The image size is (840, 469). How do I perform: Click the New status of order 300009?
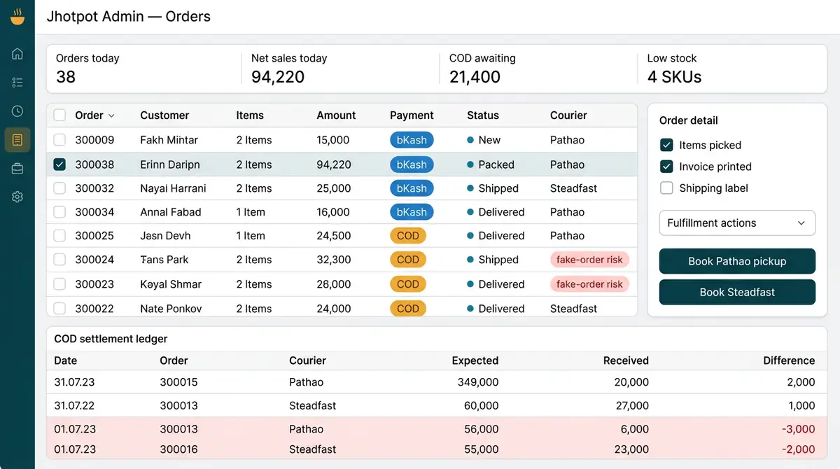[484, 140]
